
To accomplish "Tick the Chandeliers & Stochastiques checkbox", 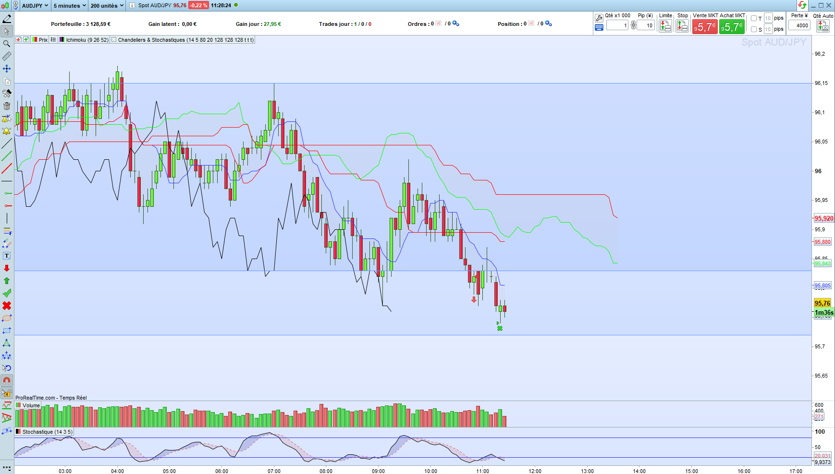I will 114,40.
